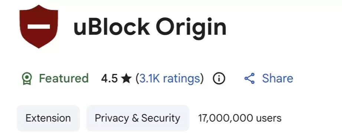Click the black star rating icon

[x=126, y=78]
